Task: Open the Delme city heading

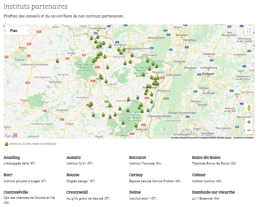Action: (x=135, y=192)
